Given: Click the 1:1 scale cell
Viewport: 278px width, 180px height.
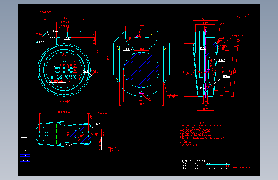Looking at the screenshot, I should (227, 166).
